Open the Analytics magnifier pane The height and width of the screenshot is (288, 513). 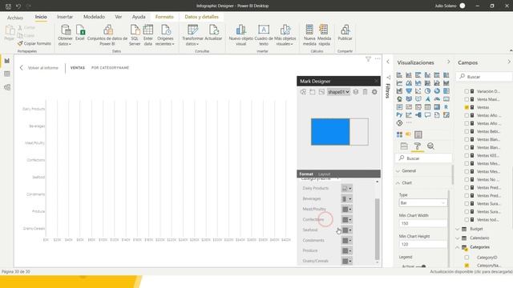431,146
